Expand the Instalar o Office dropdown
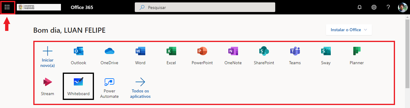This screenshot has height=108, width=410. pos(349,30)
